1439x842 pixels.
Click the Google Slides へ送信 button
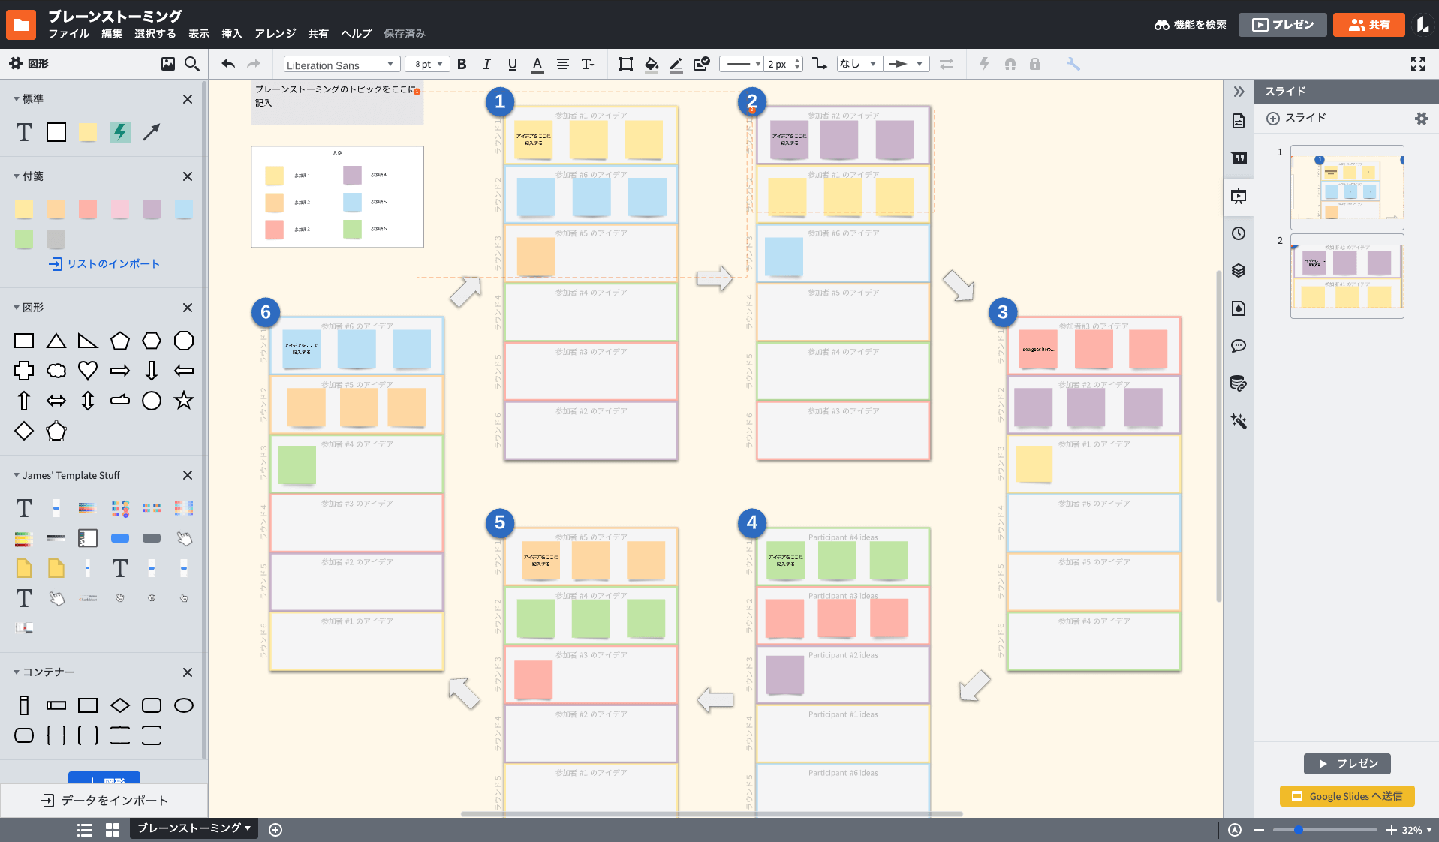click(x=1347, y=796)
